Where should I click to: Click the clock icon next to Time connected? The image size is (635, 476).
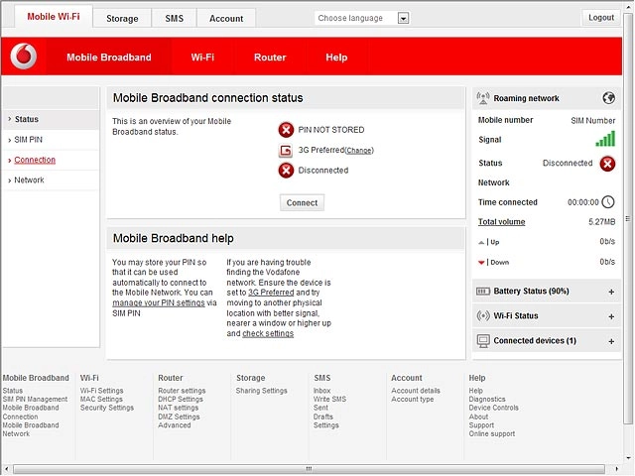(x=608, y=202)
